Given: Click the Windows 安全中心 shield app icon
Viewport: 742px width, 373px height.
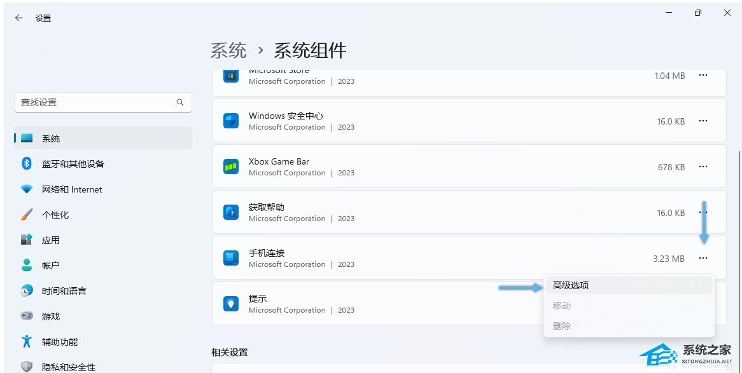Looking at the screenshot, I should coord(231,121).
